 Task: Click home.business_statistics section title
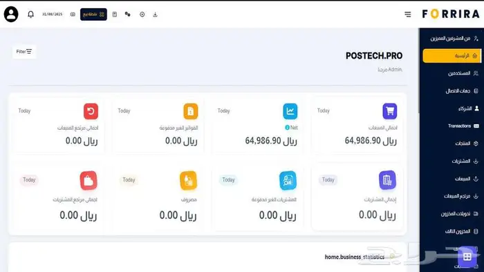coord(355,257)
